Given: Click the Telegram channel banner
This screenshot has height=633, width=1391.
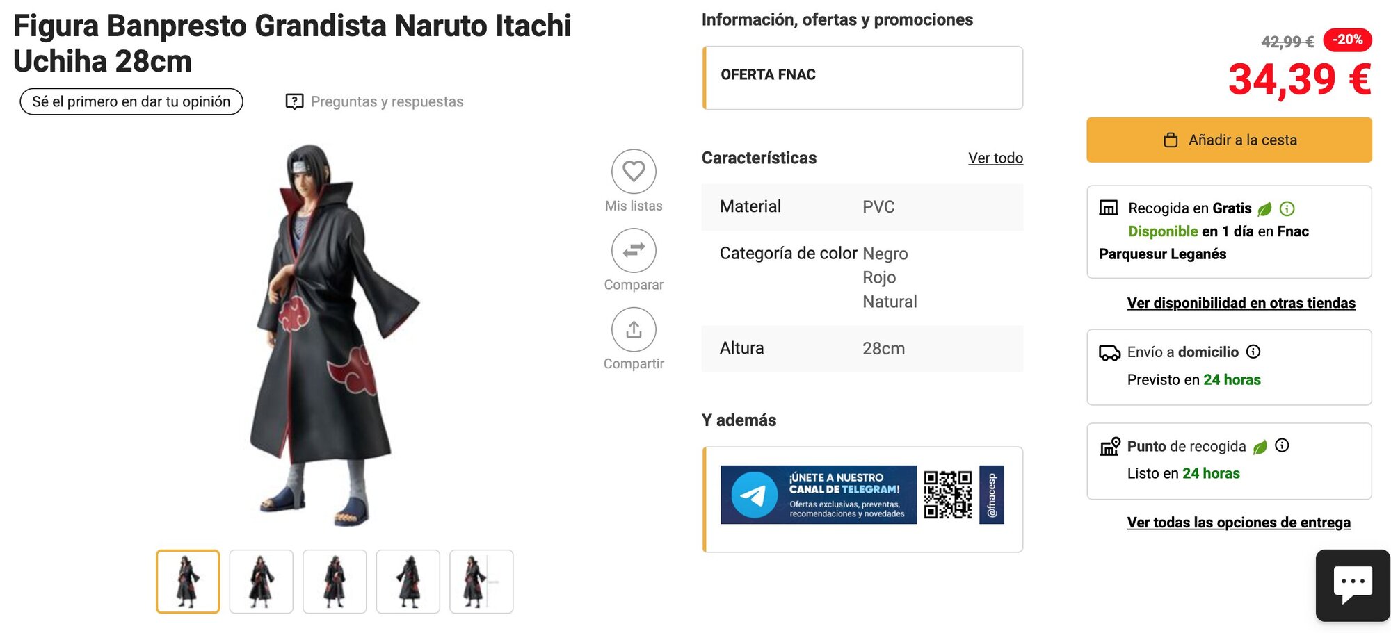Looking at the screenshot, I should point(862,495).
